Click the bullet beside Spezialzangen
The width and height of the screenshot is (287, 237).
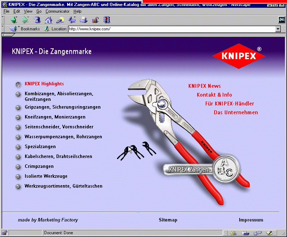click(x=18, y=147)
